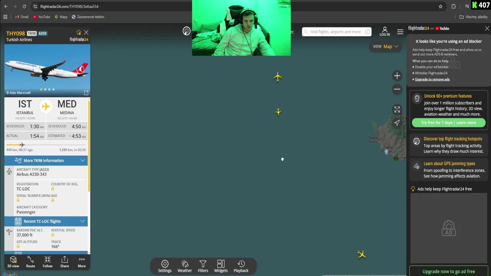Click Try free for 7 days button
This screenshot has height=276, width=491.
pyautogui.click(x=448, y=123)
